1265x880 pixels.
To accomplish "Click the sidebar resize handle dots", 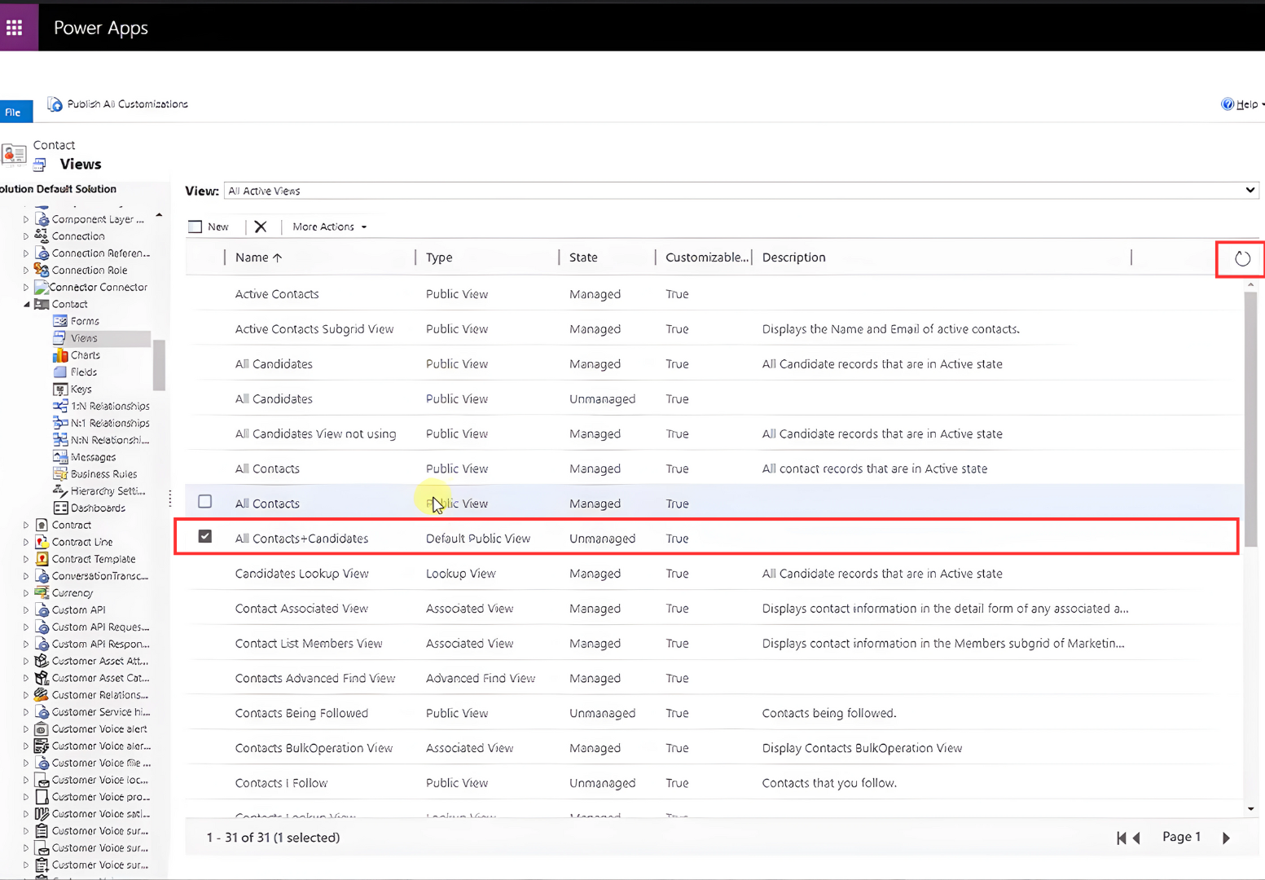I will pos(169,498).
